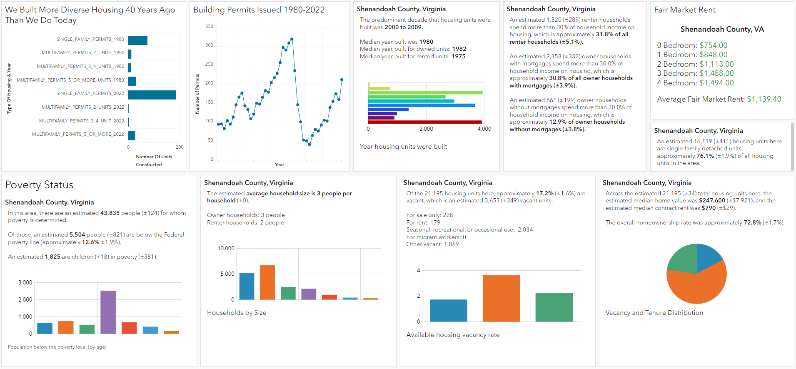Click the red bar in year built chart
The image size is (796, 369).
(x=424, y=122)
